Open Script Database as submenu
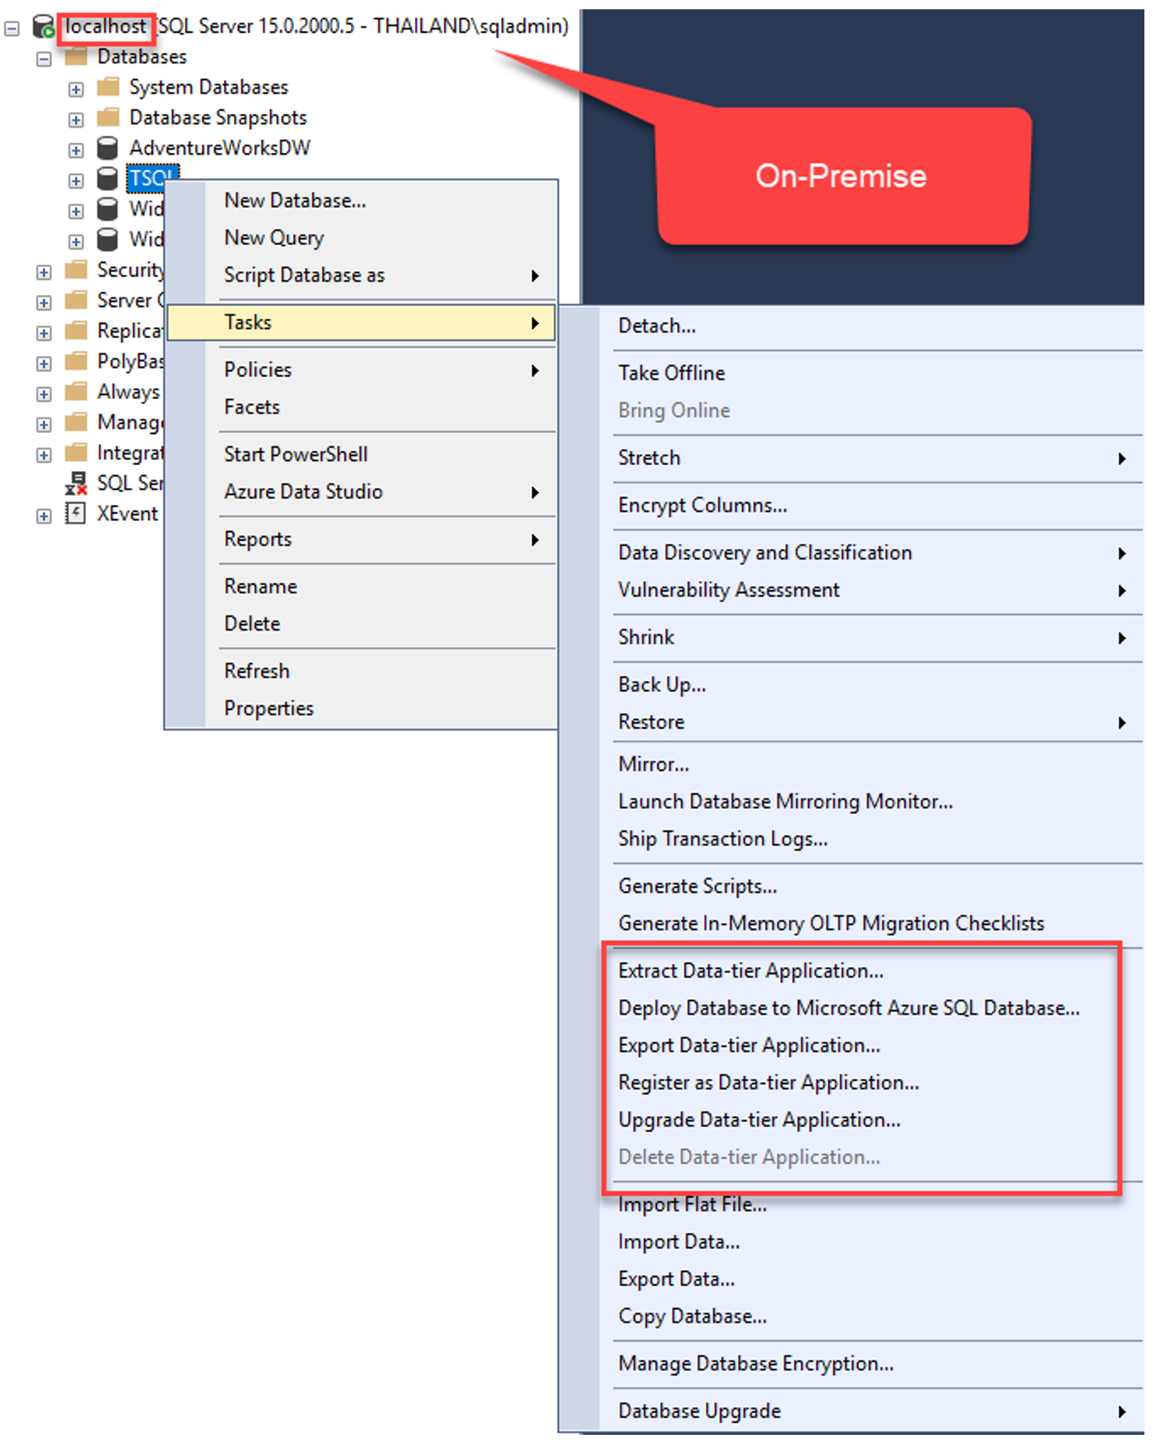 click(362, 275)
